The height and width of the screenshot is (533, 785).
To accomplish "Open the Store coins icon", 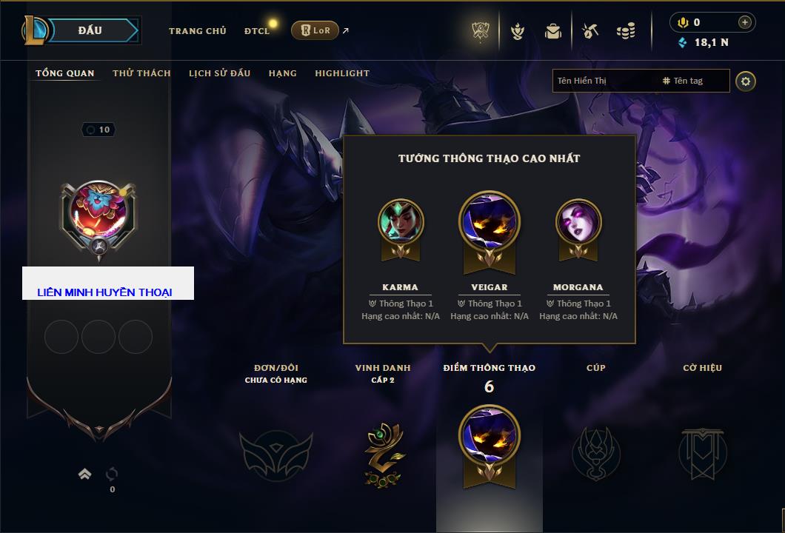I will click(x=626, y=31).
